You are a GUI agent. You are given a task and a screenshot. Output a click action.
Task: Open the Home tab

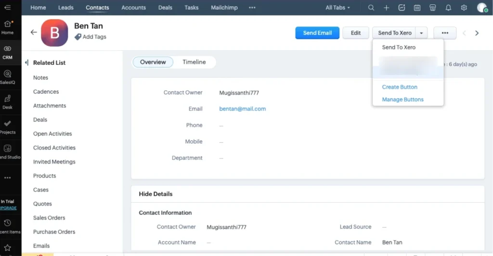click(x=38, y=8)
